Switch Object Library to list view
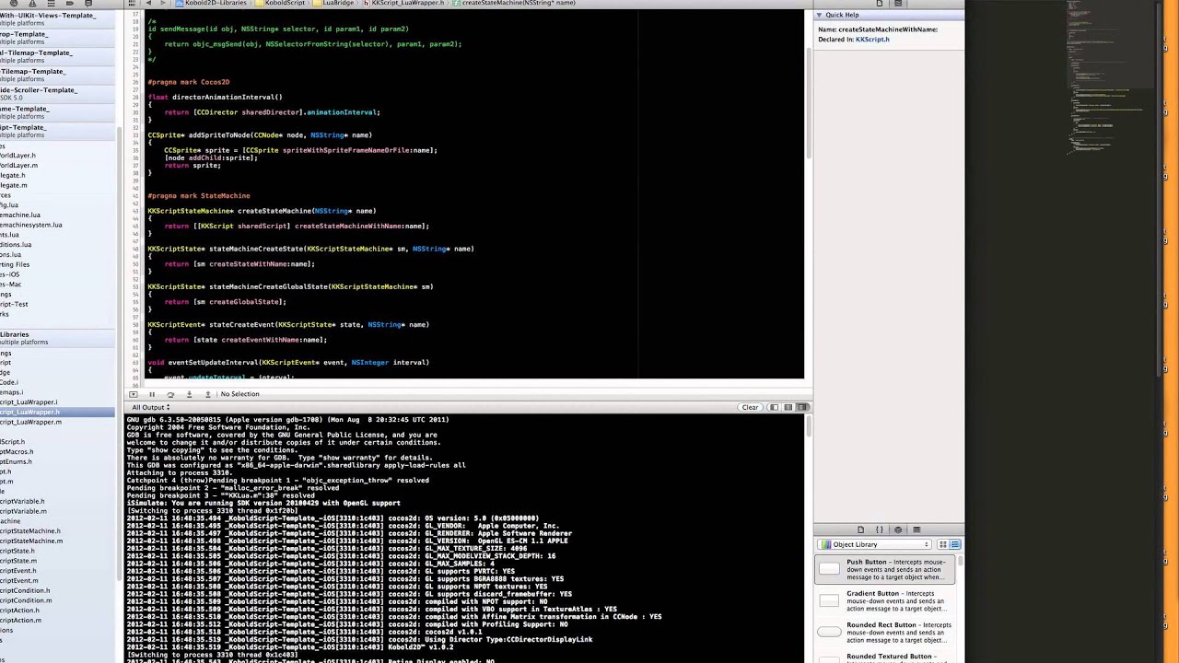Viewport: 1179px width, 663px height. pyautogui.click(x=955, y=544)
